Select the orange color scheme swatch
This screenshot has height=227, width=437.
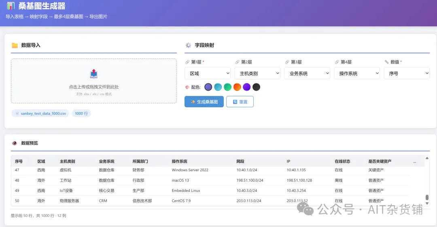click(x=237, y=87)
